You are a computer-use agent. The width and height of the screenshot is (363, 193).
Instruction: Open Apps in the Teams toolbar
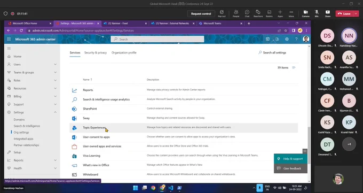[280, 13]
